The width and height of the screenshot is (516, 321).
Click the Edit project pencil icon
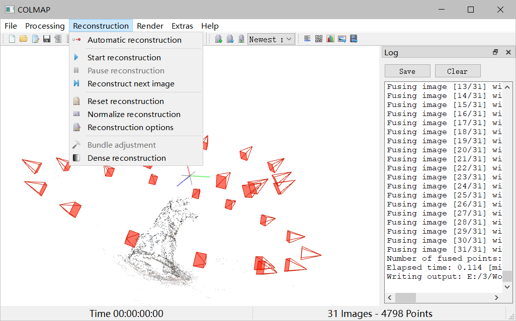pyautogui.click(x=35, y=39)
